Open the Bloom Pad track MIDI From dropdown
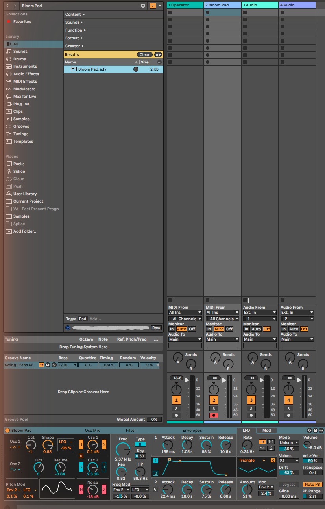 [222, 313]
